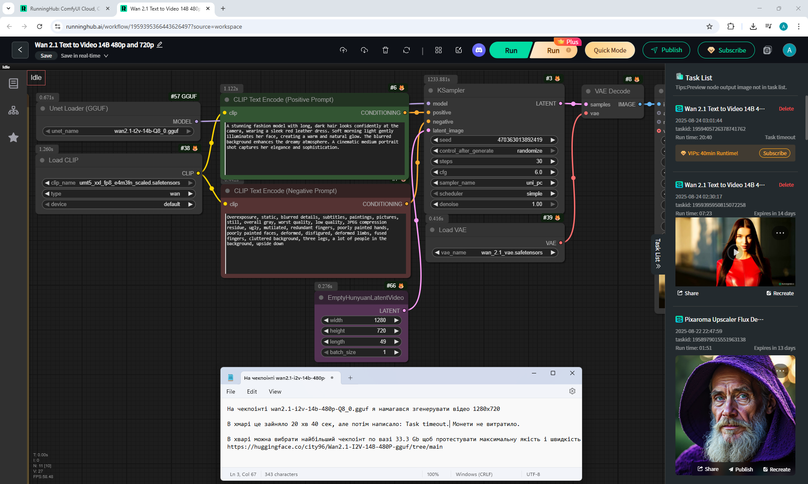Toggle collapse dot on KSampler node
Image resolution: width=808 pixels, height=484 pixels.
(431, 90)
